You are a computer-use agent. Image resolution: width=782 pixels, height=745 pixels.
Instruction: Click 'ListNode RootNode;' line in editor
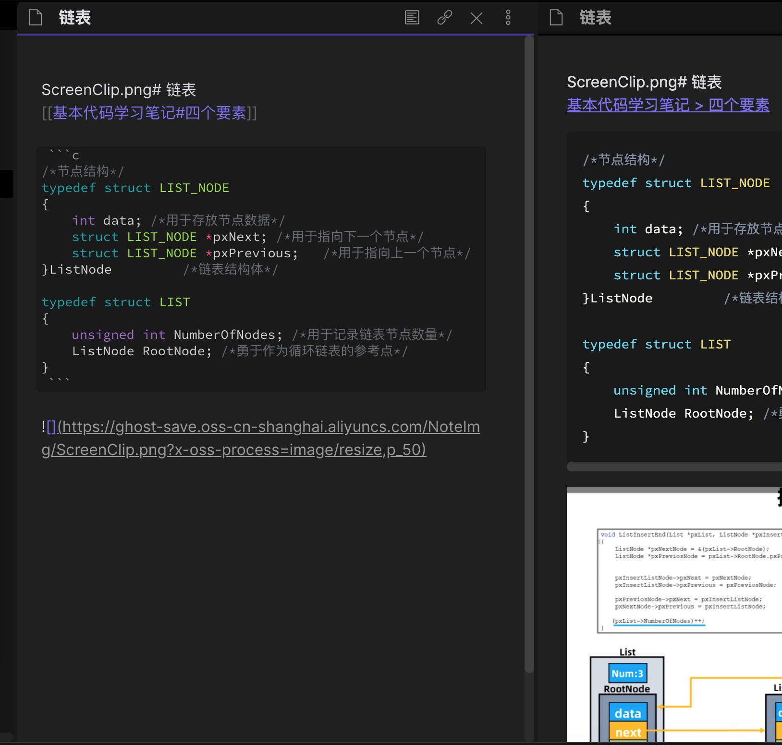[240, 351]
